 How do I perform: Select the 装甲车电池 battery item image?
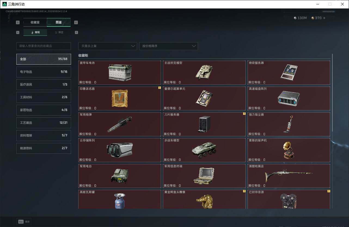[x=120, y=73]
